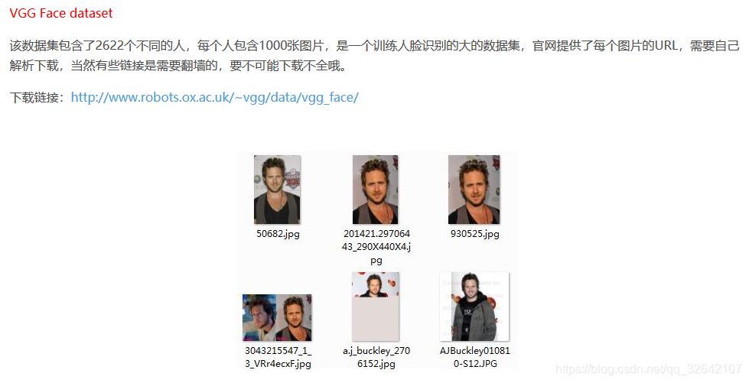
Task: Click the a.j_buckley_2706152.jpg file name
Action: (376, 357)
